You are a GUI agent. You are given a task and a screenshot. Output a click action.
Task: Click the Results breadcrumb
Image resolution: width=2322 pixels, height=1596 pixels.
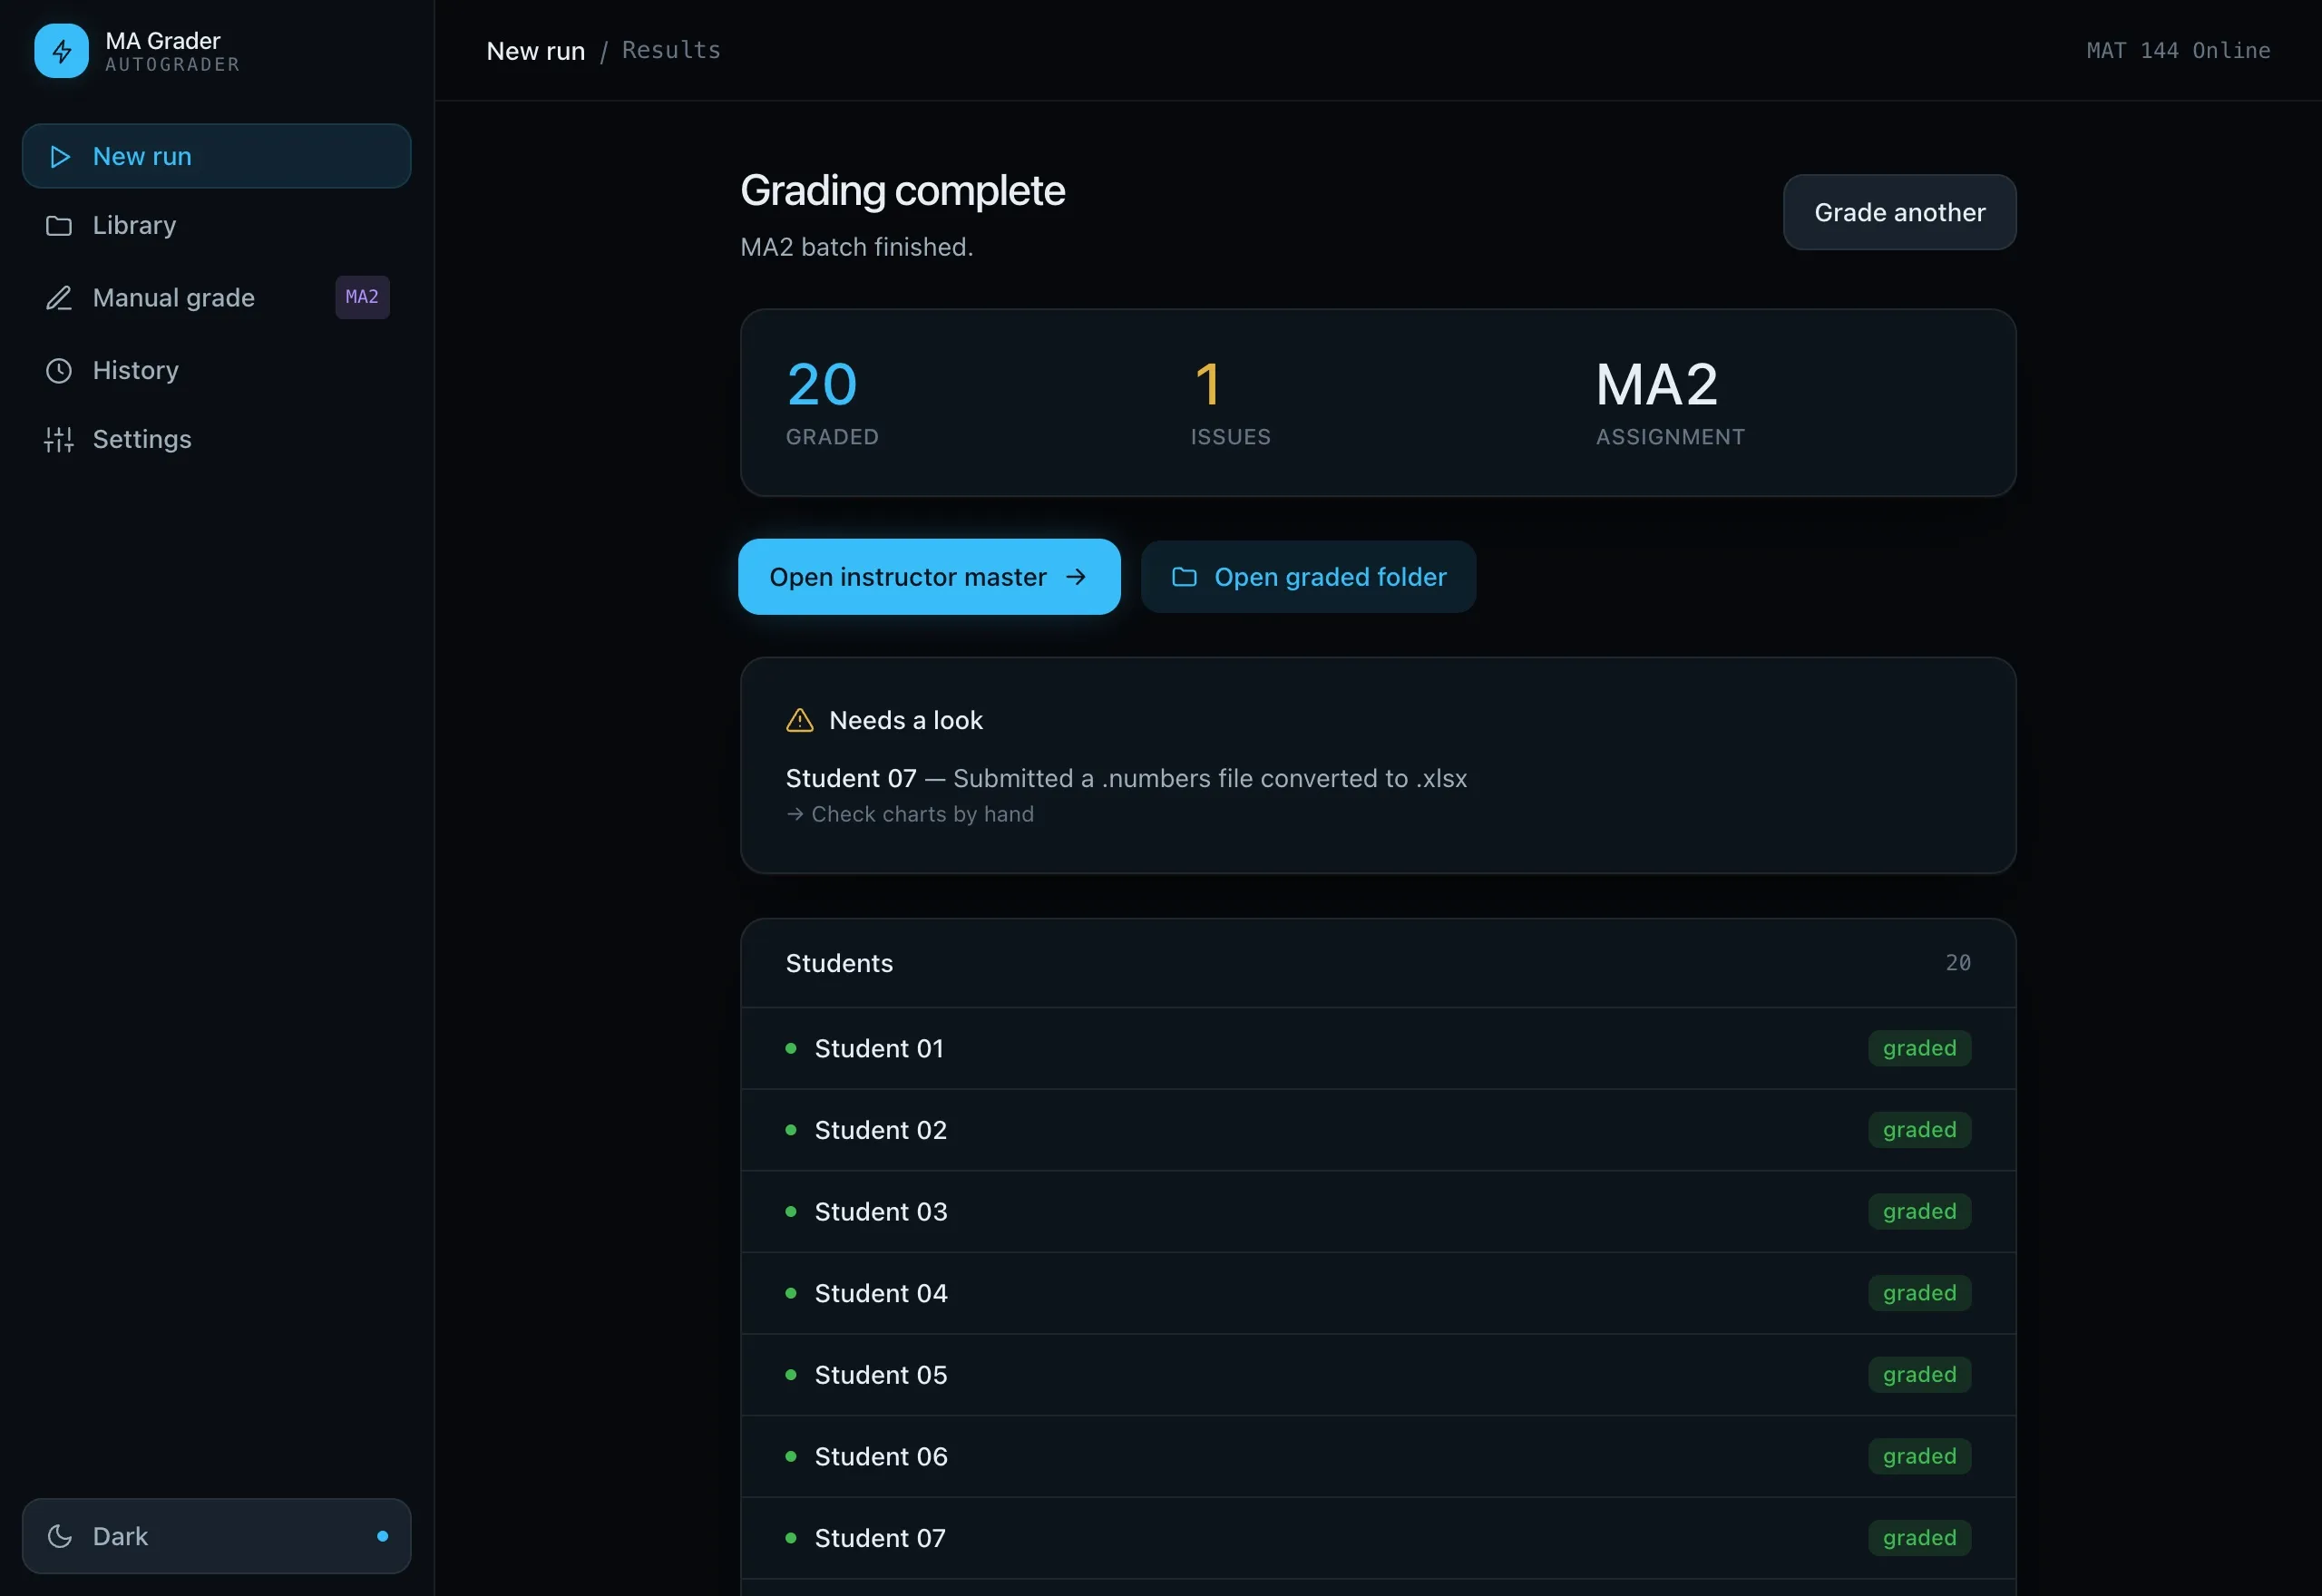point(671,50)
